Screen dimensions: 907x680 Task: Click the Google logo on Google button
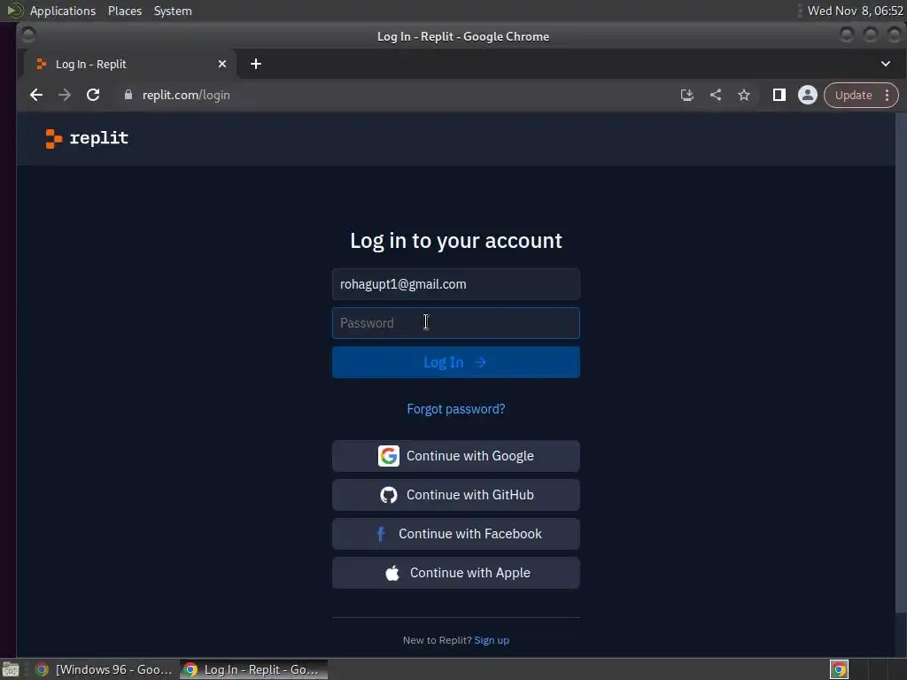(x=389, y=456)
